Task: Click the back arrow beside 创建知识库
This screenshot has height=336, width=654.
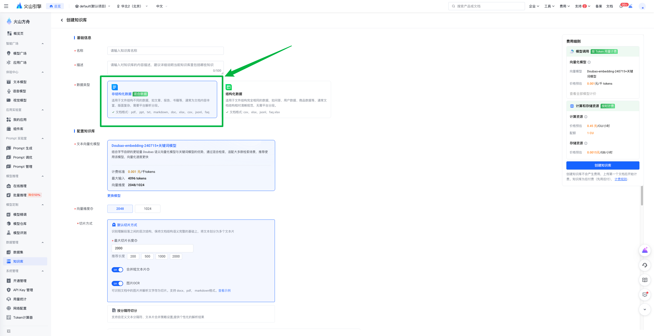Action: point(62,20)
